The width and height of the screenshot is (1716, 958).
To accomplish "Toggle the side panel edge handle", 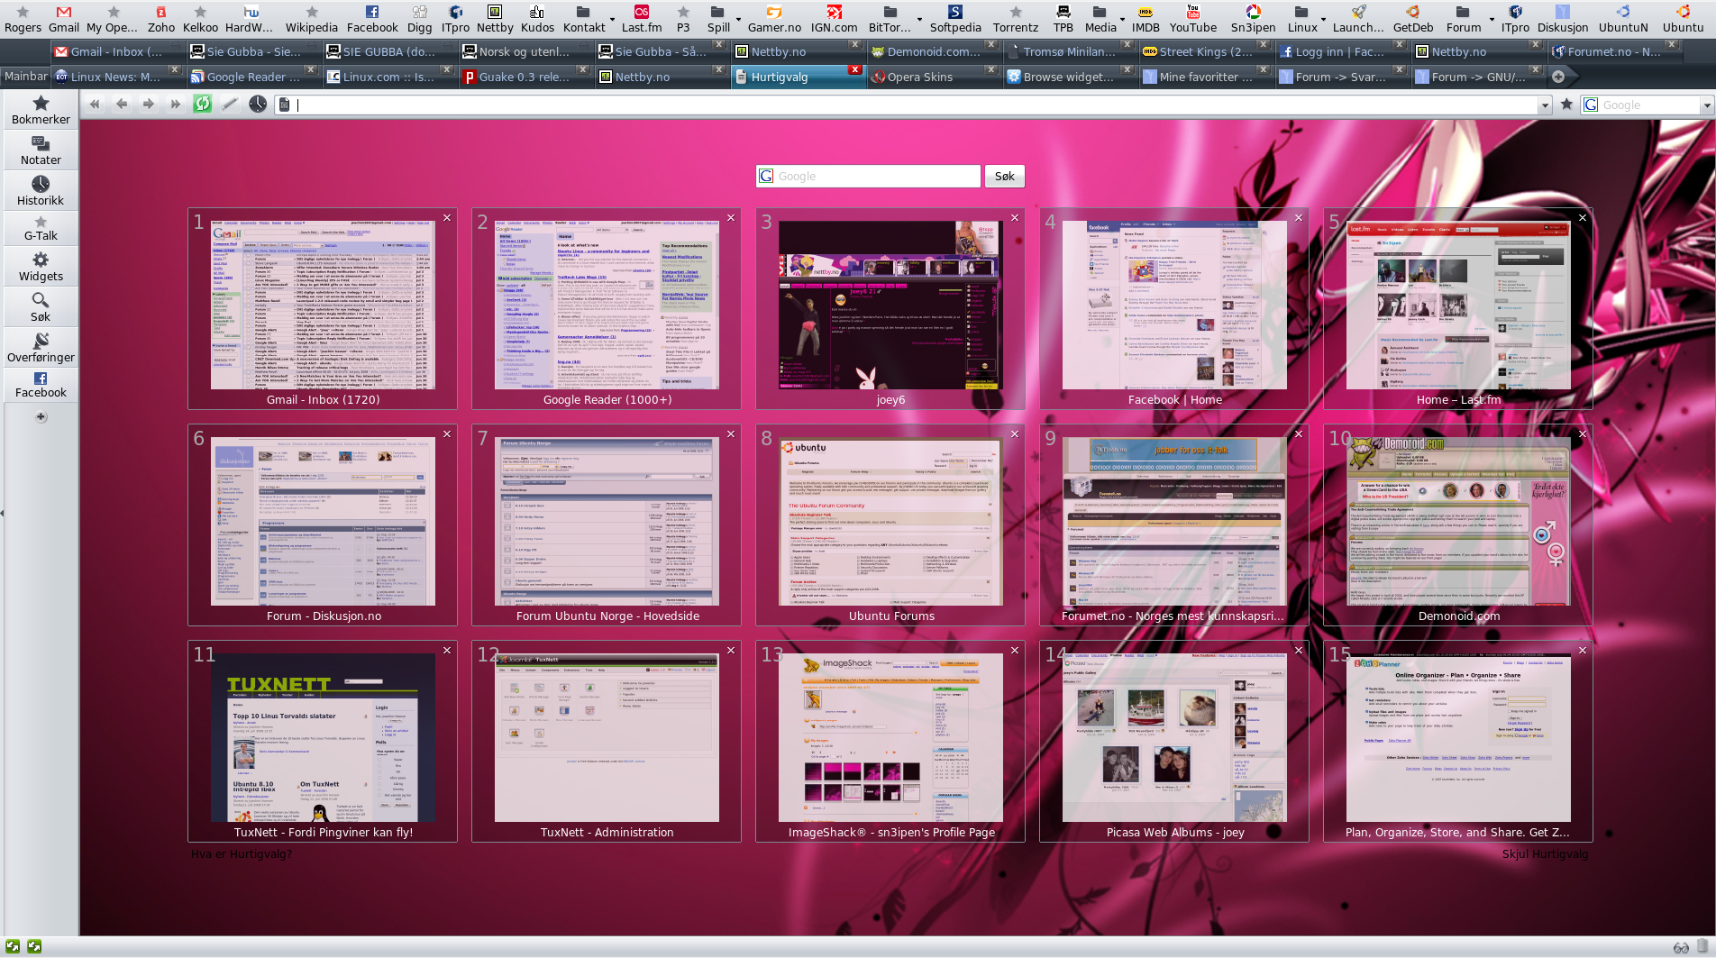I will (x=2, y=513).
